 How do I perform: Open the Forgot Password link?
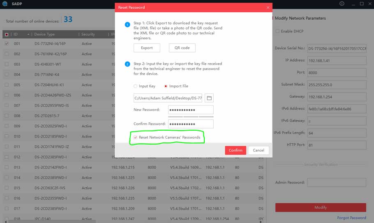[x=351, y=218]
